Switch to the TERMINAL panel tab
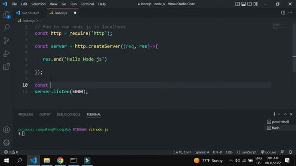Viewport: 296px width, 166px height. 93,114
